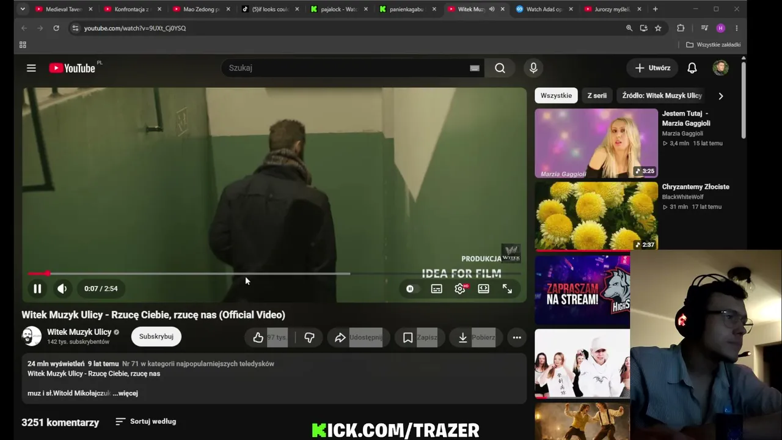Viewport: 782px width, 440px height.
Task: Open the apps grid in bookmarks bar
Action: point(23,45)
